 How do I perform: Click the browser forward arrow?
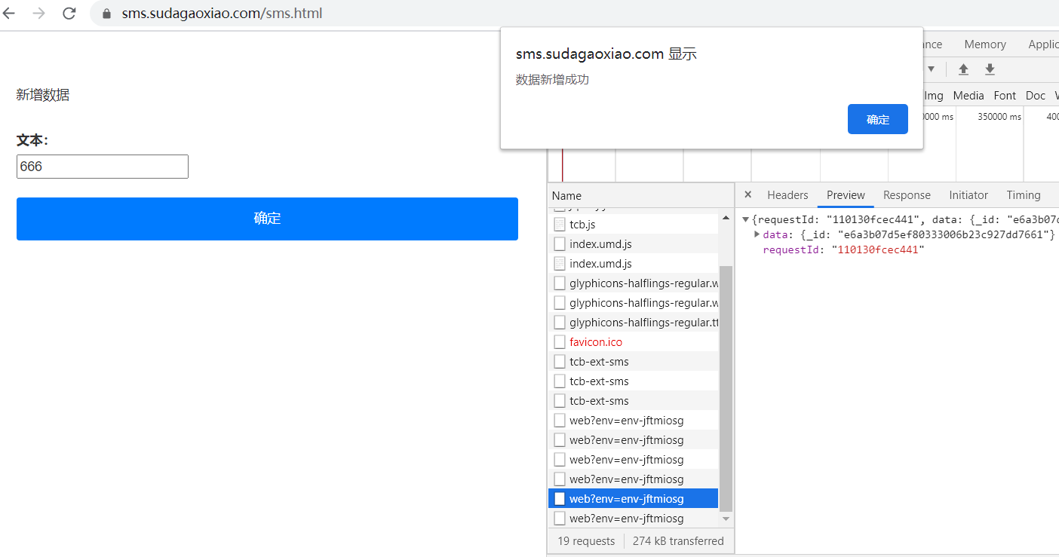click(38, 14)
